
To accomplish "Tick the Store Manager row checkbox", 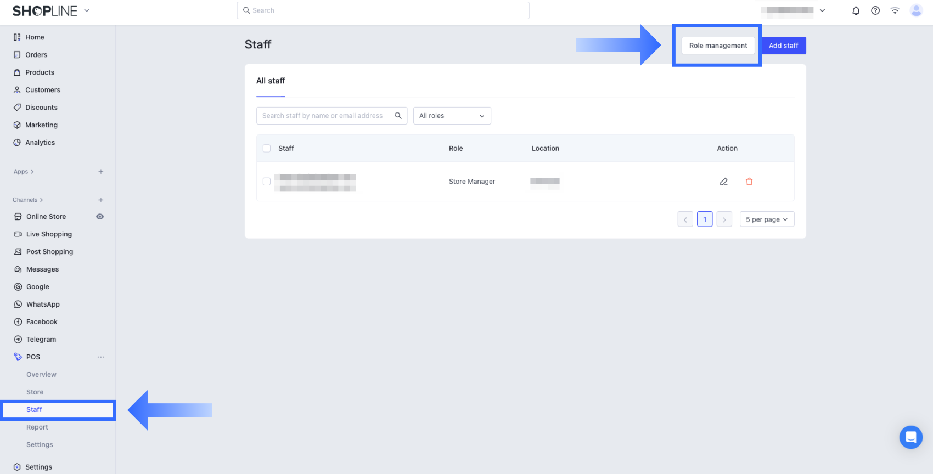I will click(267, 182).
